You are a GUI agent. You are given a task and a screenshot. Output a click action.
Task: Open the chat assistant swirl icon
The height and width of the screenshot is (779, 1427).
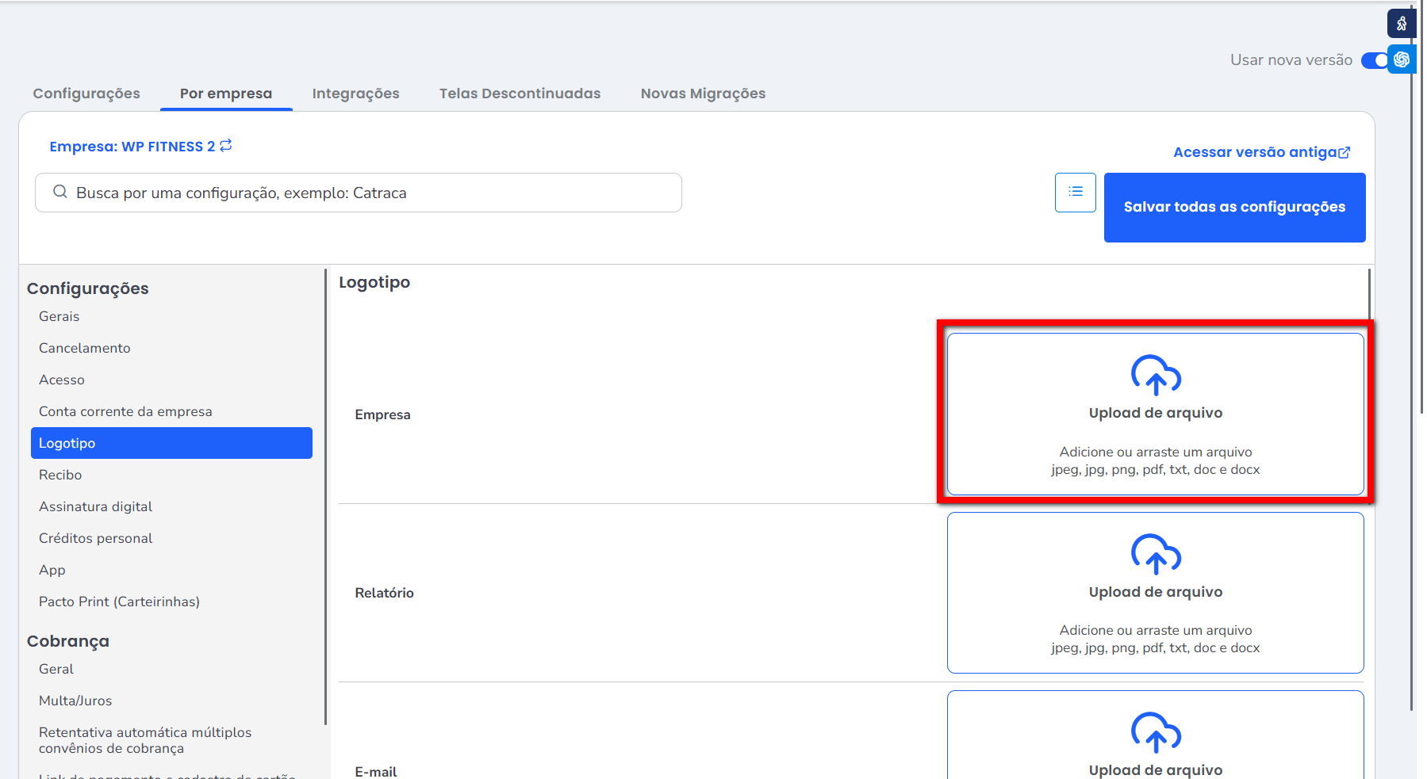click(1402, 59)
